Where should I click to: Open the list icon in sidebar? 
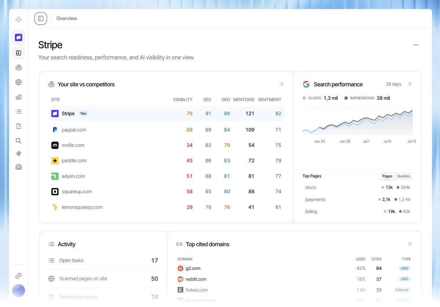click(19, 112)
